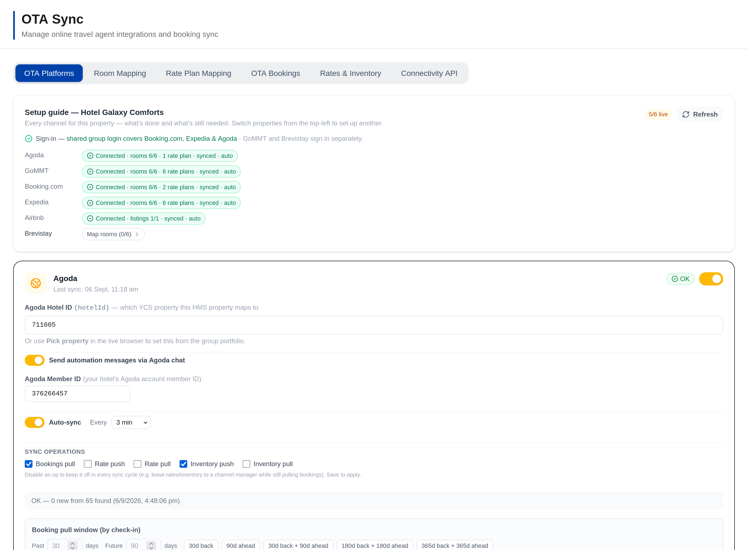Viewport: 748px width, 550px height.
Task: Disable the Agoda platform master toggle
Action: coord(711,279)
